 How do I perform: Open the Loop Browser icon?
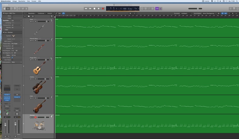click(x=237, y=9)
